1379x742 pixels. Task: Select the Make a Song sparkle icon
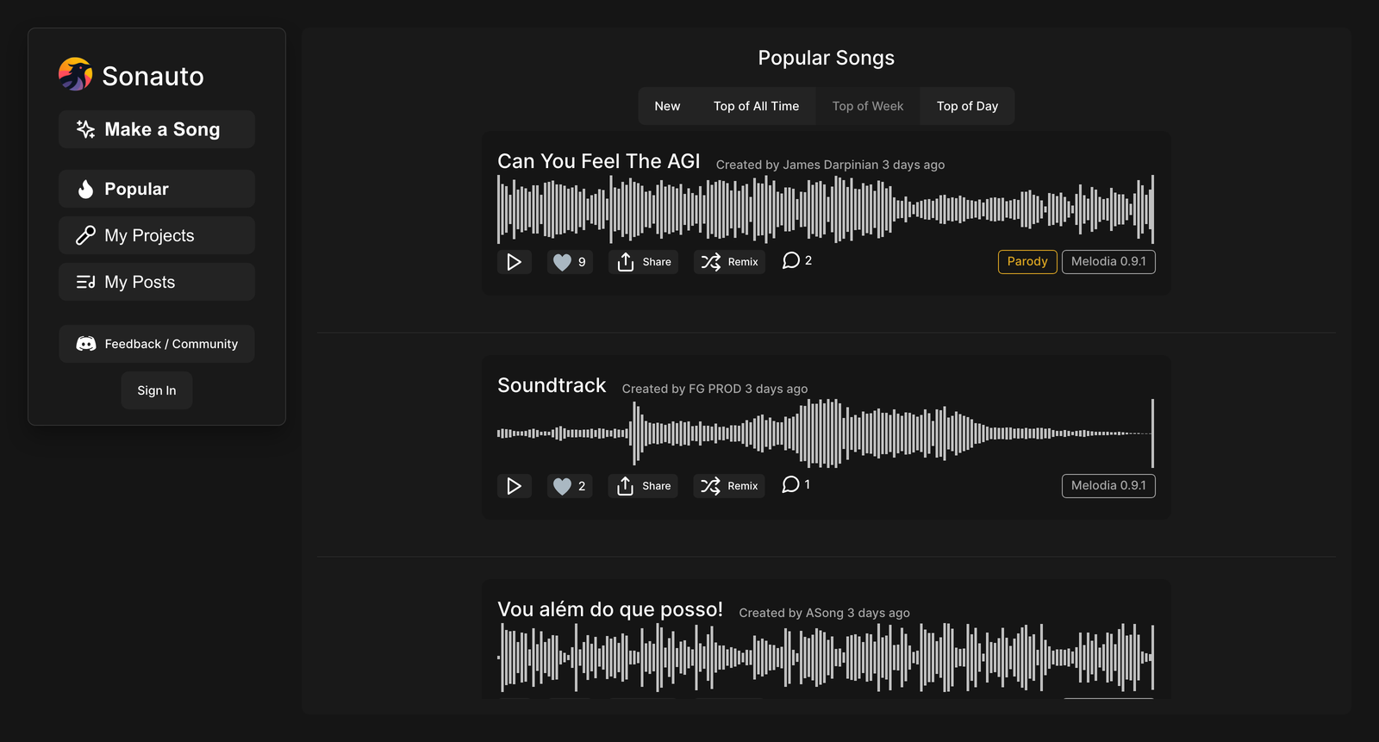tap(84, 129)
